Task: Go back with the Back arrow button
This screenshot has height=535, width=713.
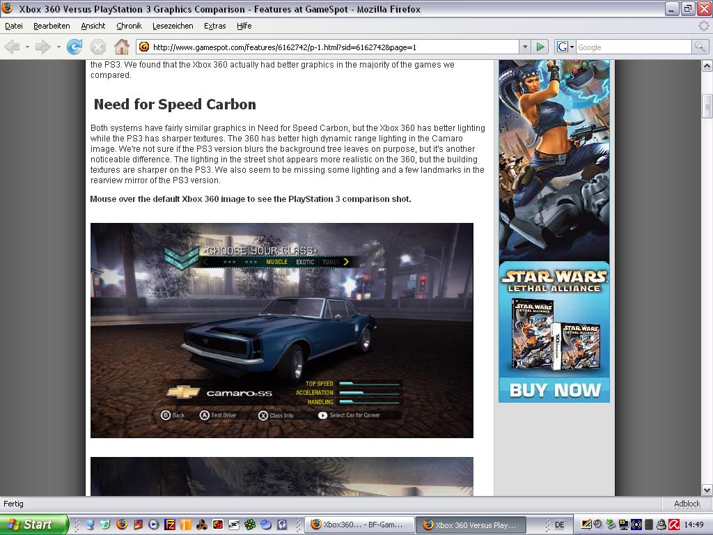Action: tap(13, 47)
